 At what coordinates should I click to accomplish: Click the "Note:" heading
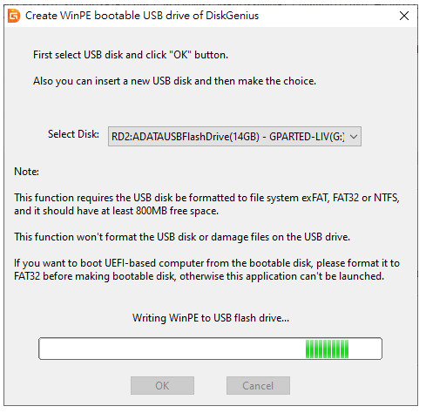tap(26, 172)
